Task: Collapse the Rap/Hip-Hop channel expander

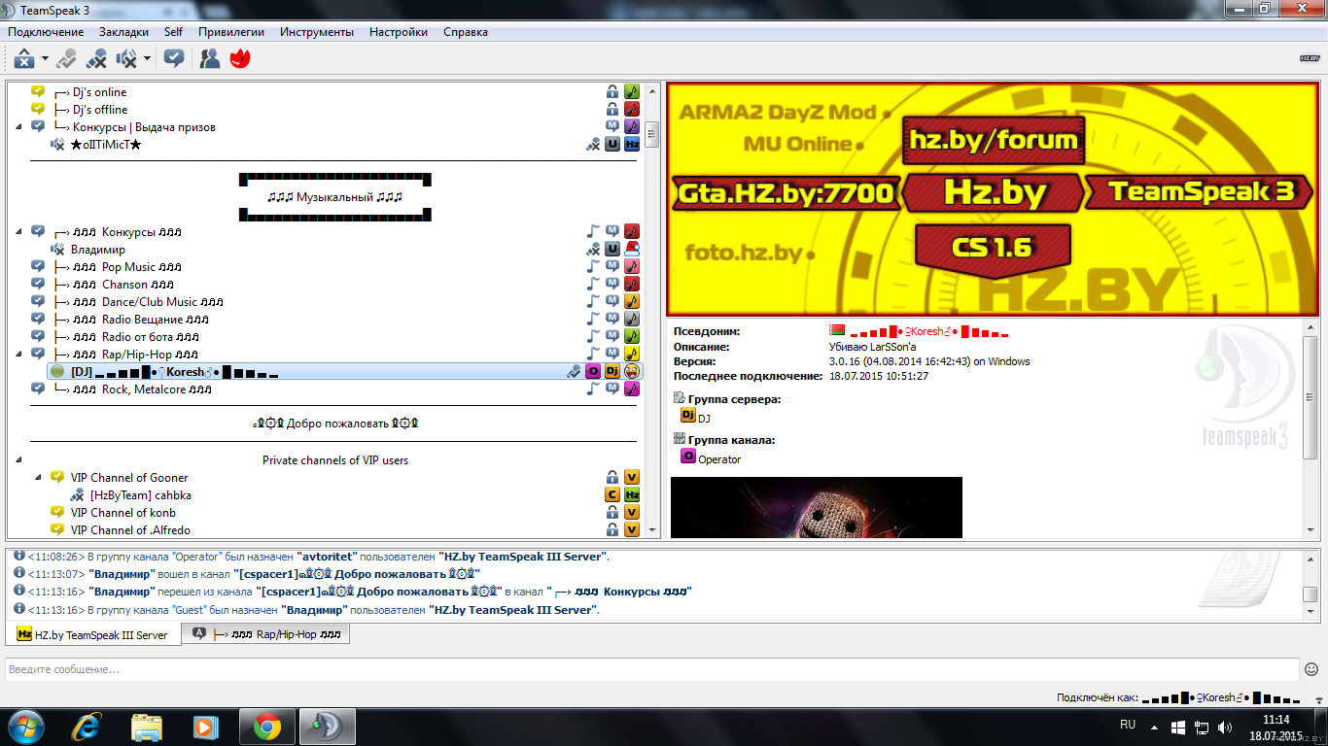Action: click(19, 355)
